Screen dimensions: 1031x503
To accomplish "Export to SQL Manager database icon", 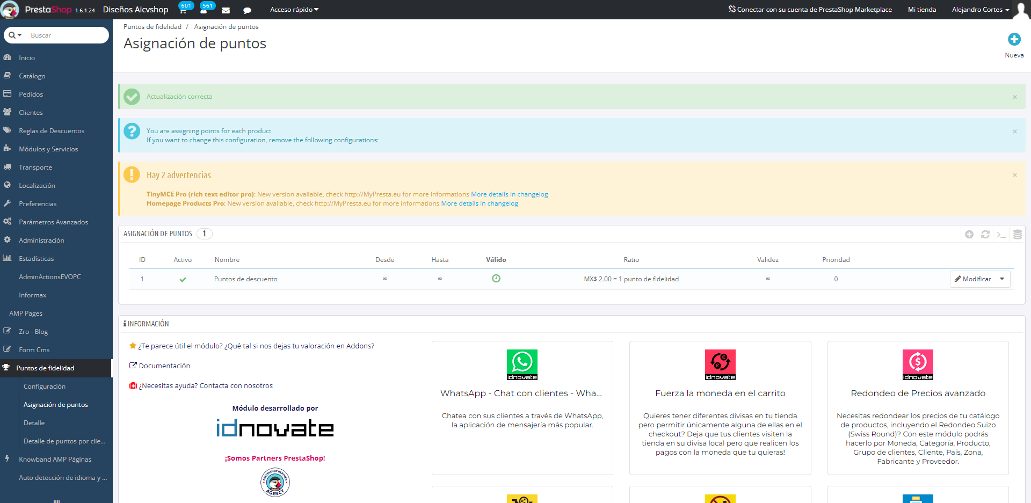I will tap(1018, 235).
